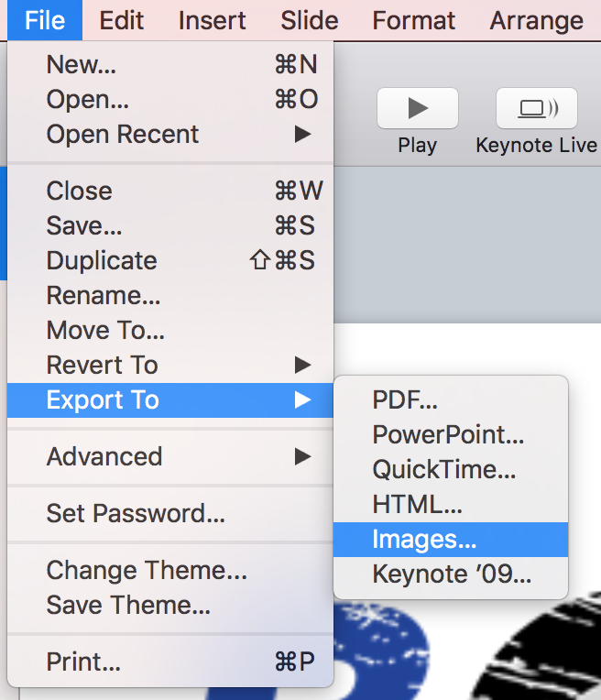
Task: Choose Set Password… menu item
Action: point(170,513)
